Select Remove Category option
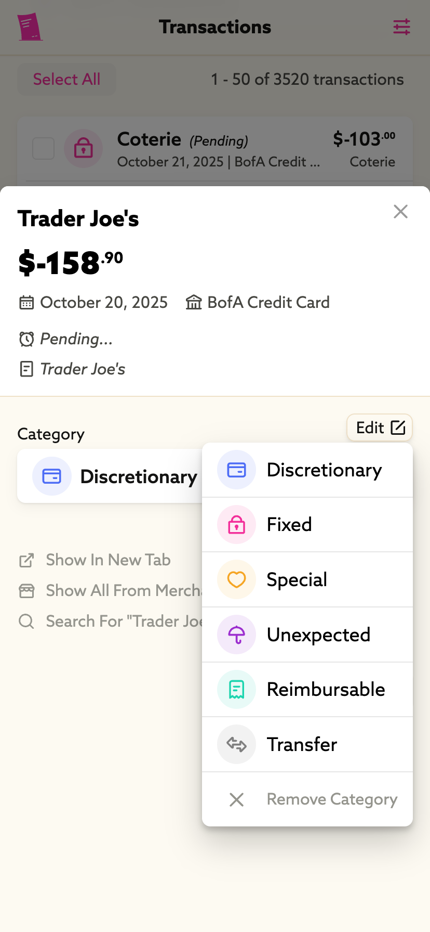 pyautogui.click(x=331, y=799)
